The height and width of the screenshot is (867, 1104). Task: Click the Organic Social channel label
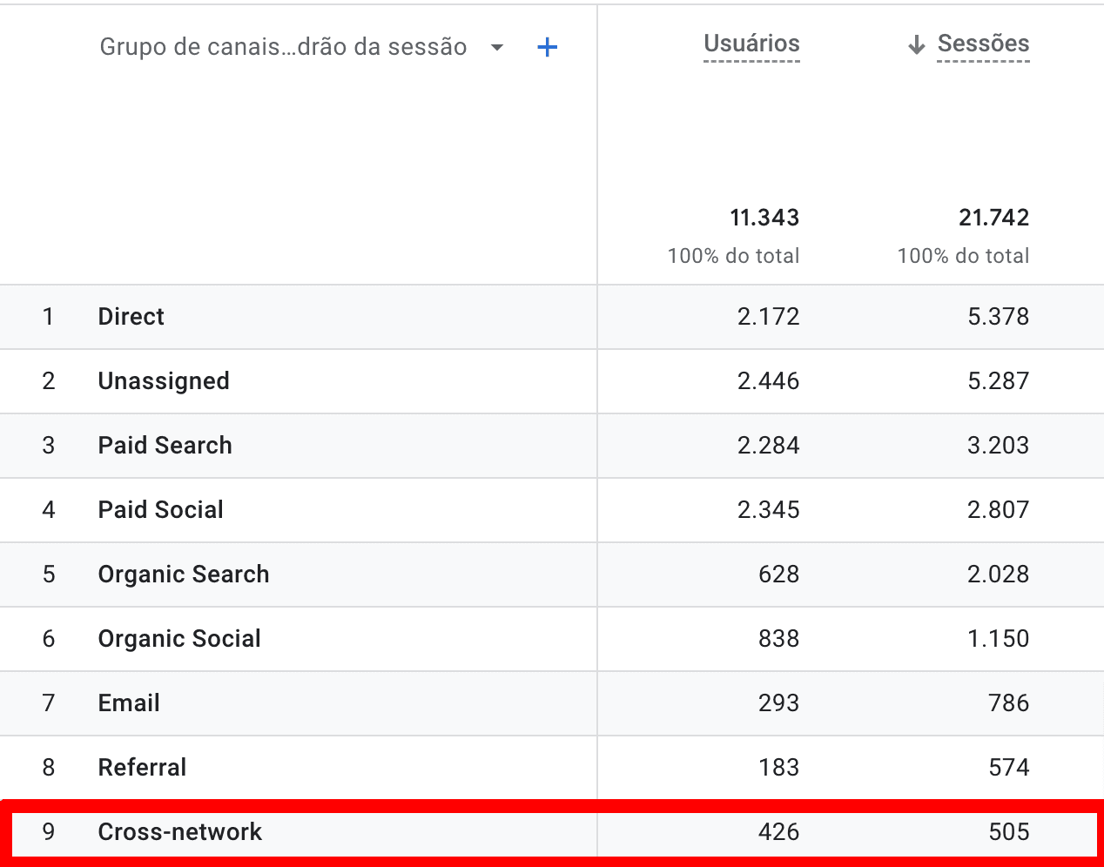tap(179, 639)
